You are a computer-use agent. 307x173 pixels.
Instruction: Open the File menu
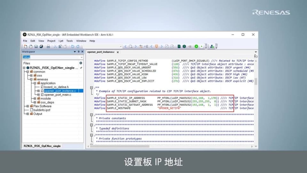click(25, 41)
